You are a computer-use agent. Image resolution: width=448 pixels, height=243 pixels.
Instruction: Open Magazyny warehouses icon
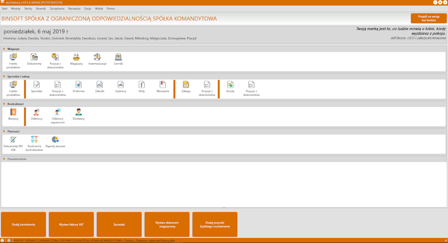[x=76, y=59]
